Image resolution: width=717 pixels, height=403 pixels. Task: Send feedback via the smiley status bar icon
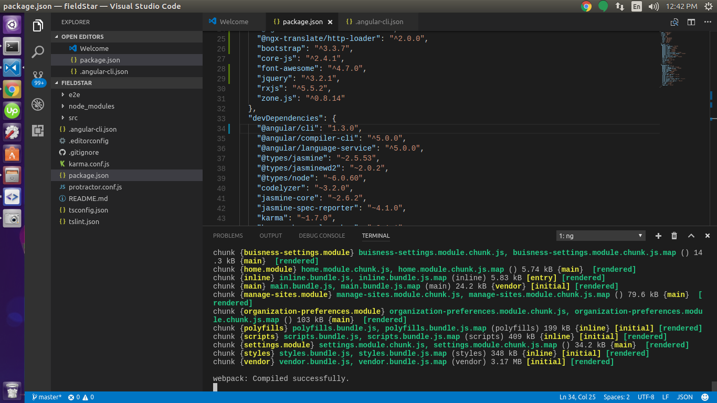click(704, 397)
